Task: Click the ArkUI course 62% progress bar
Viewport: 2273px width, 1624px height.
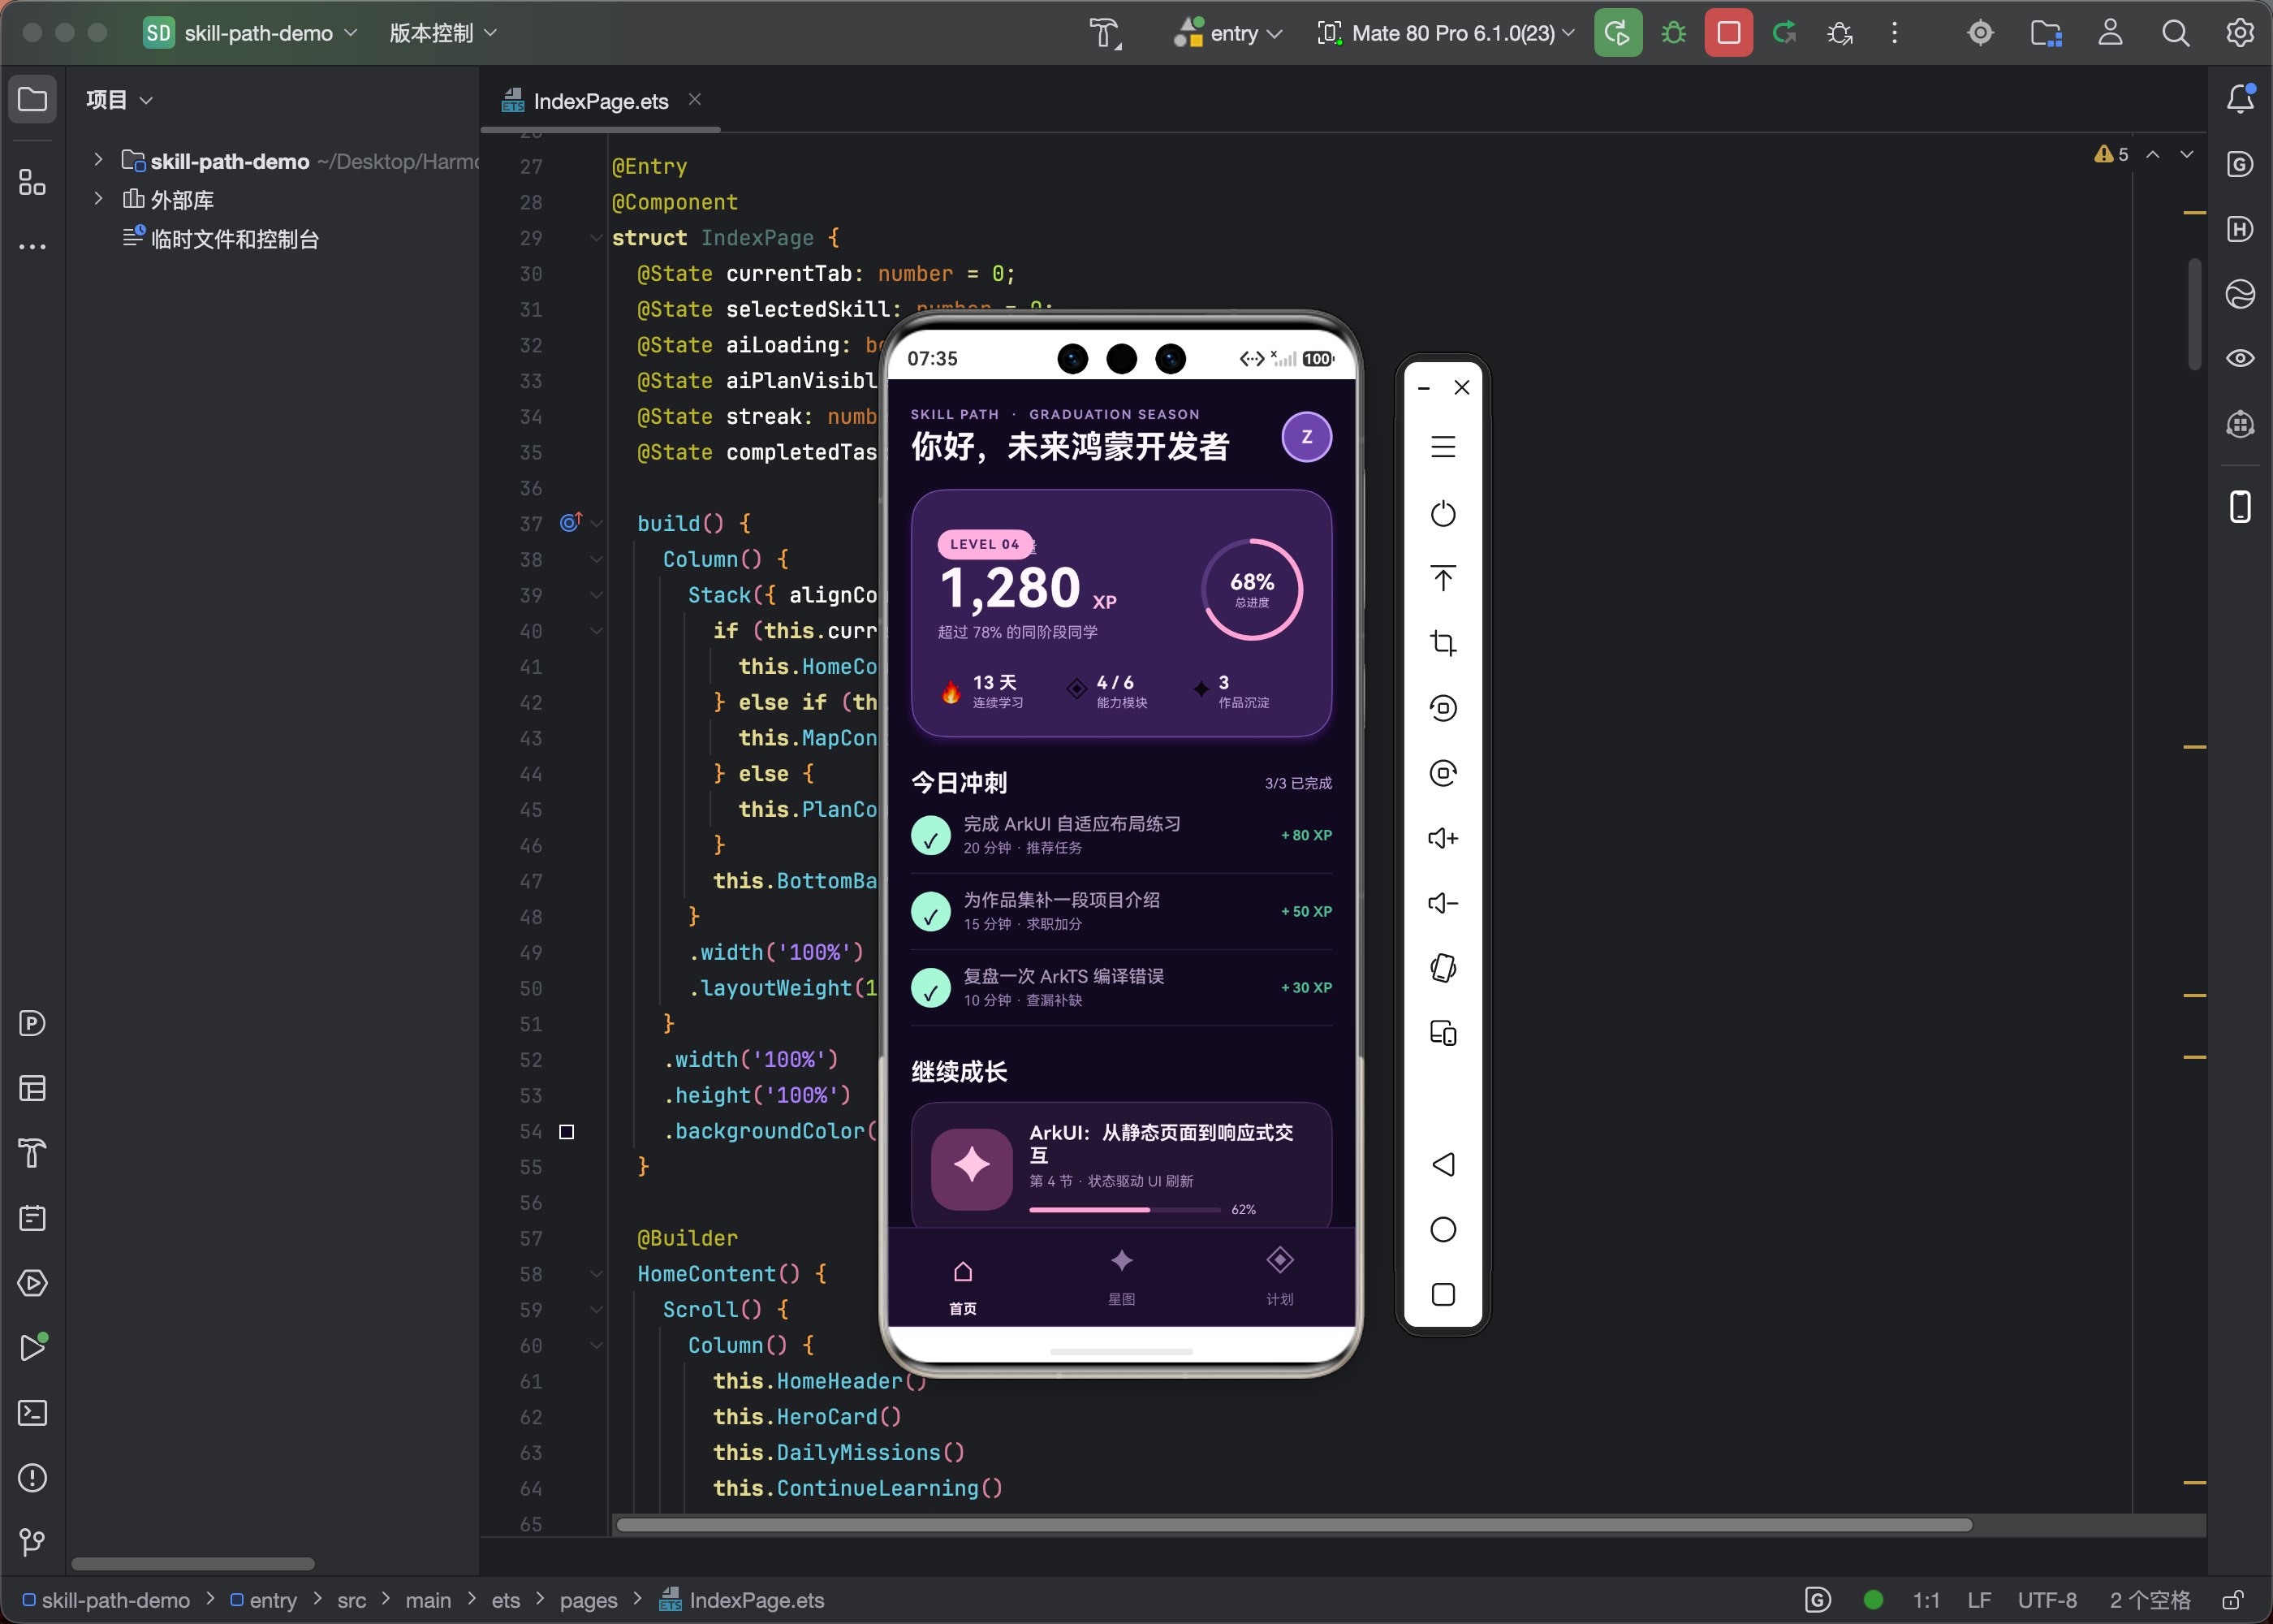Action: (x=1124, y=1210)
